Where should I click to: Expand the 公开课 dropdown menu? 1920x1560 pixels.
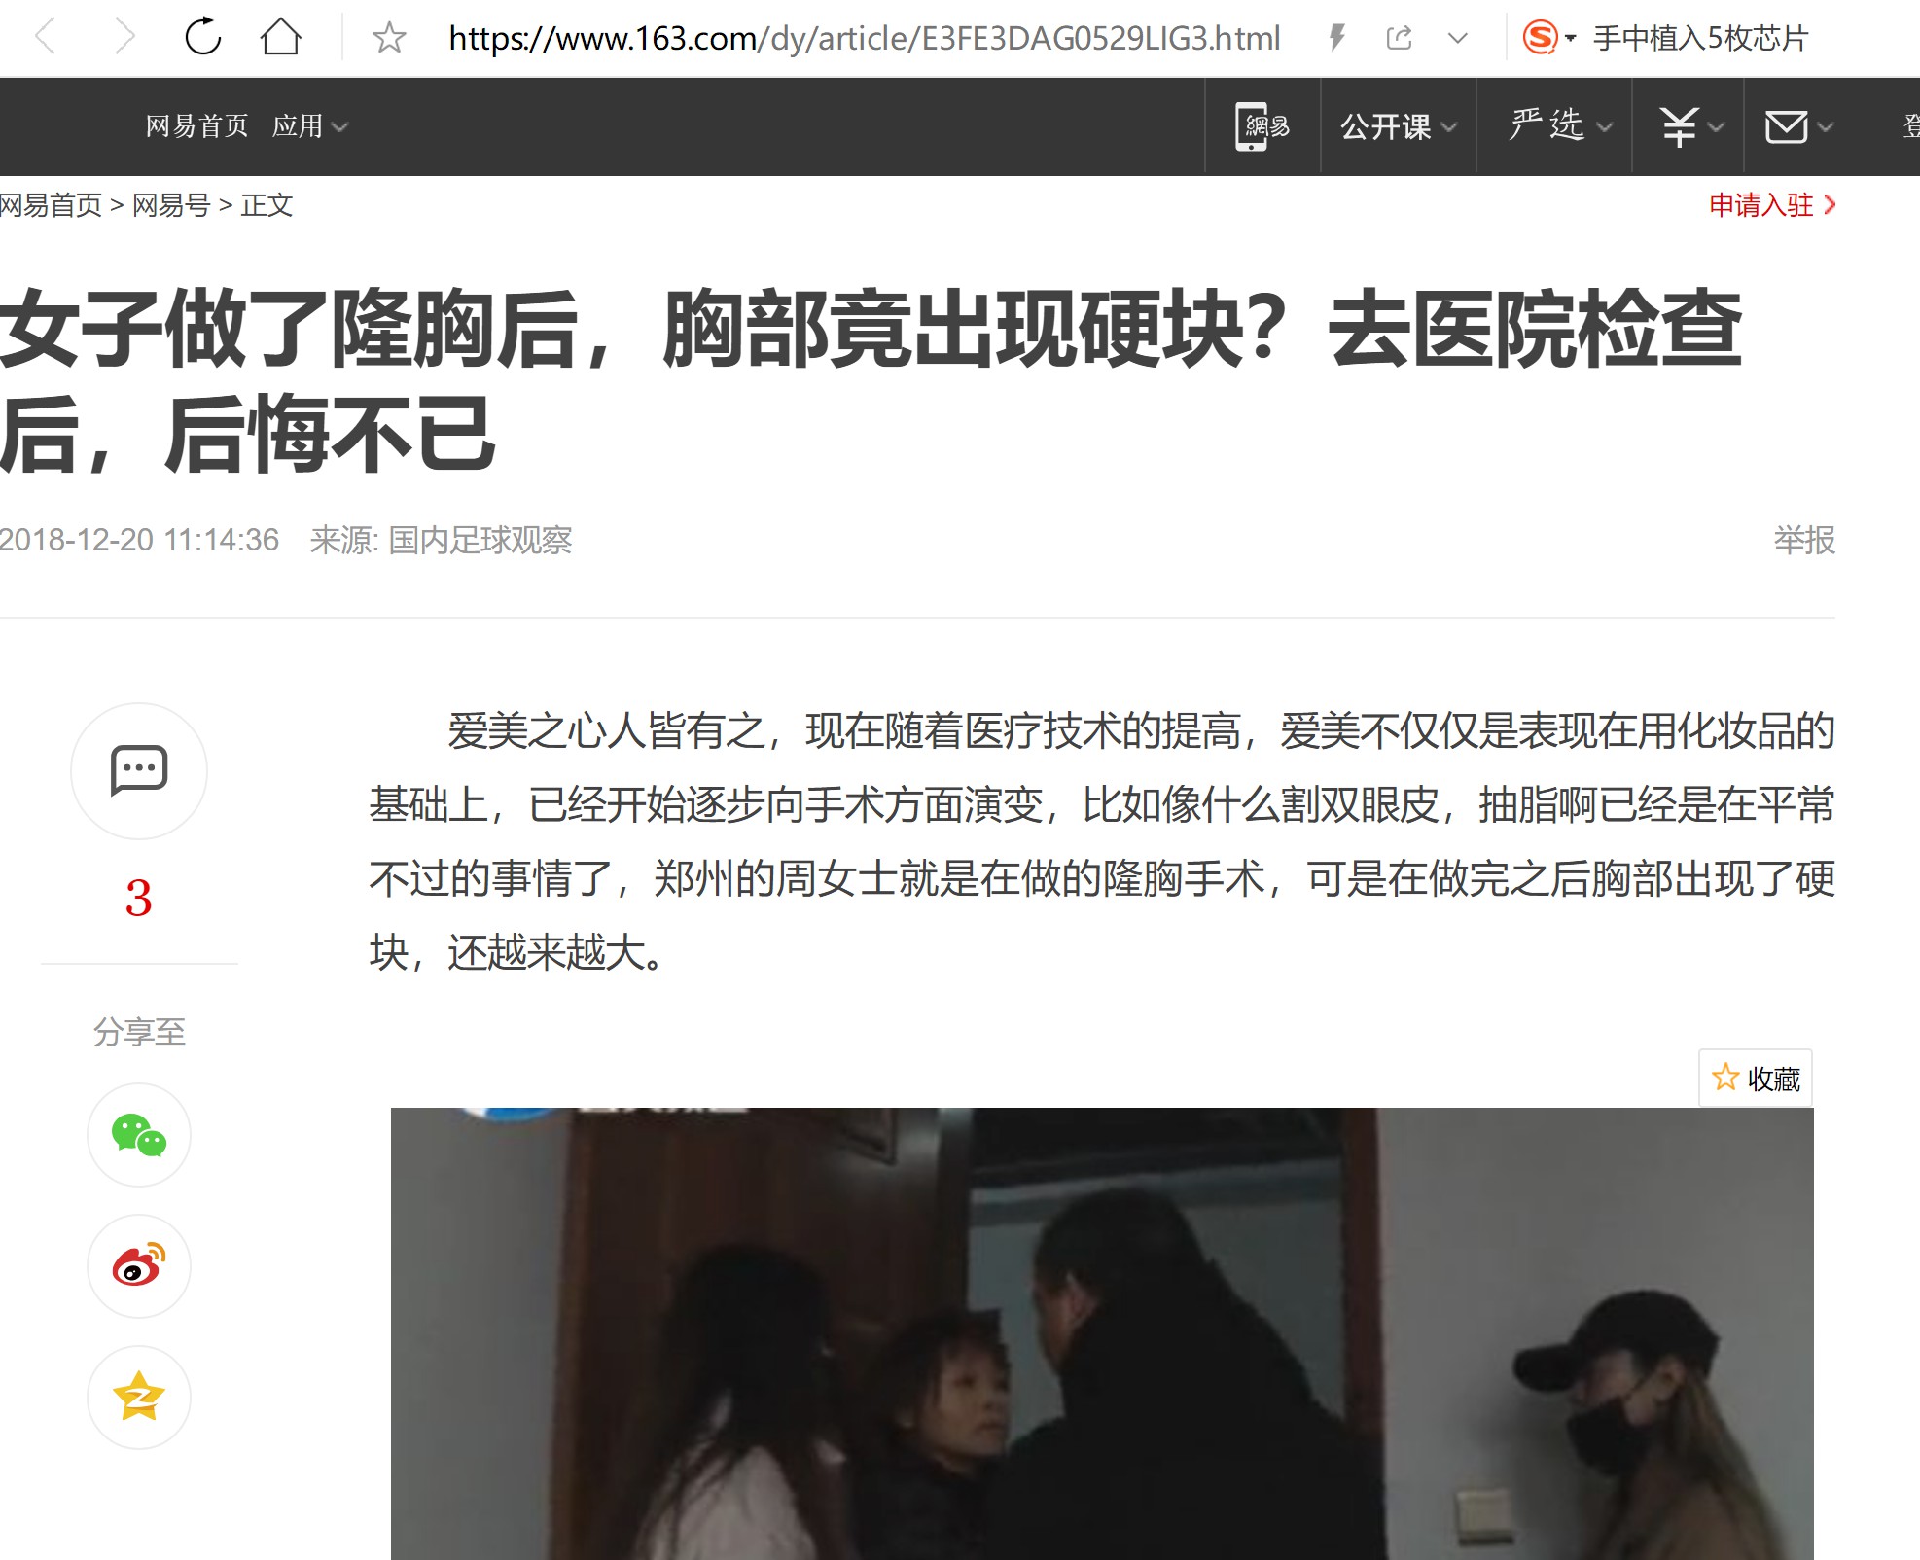[x=1399, y=126]
